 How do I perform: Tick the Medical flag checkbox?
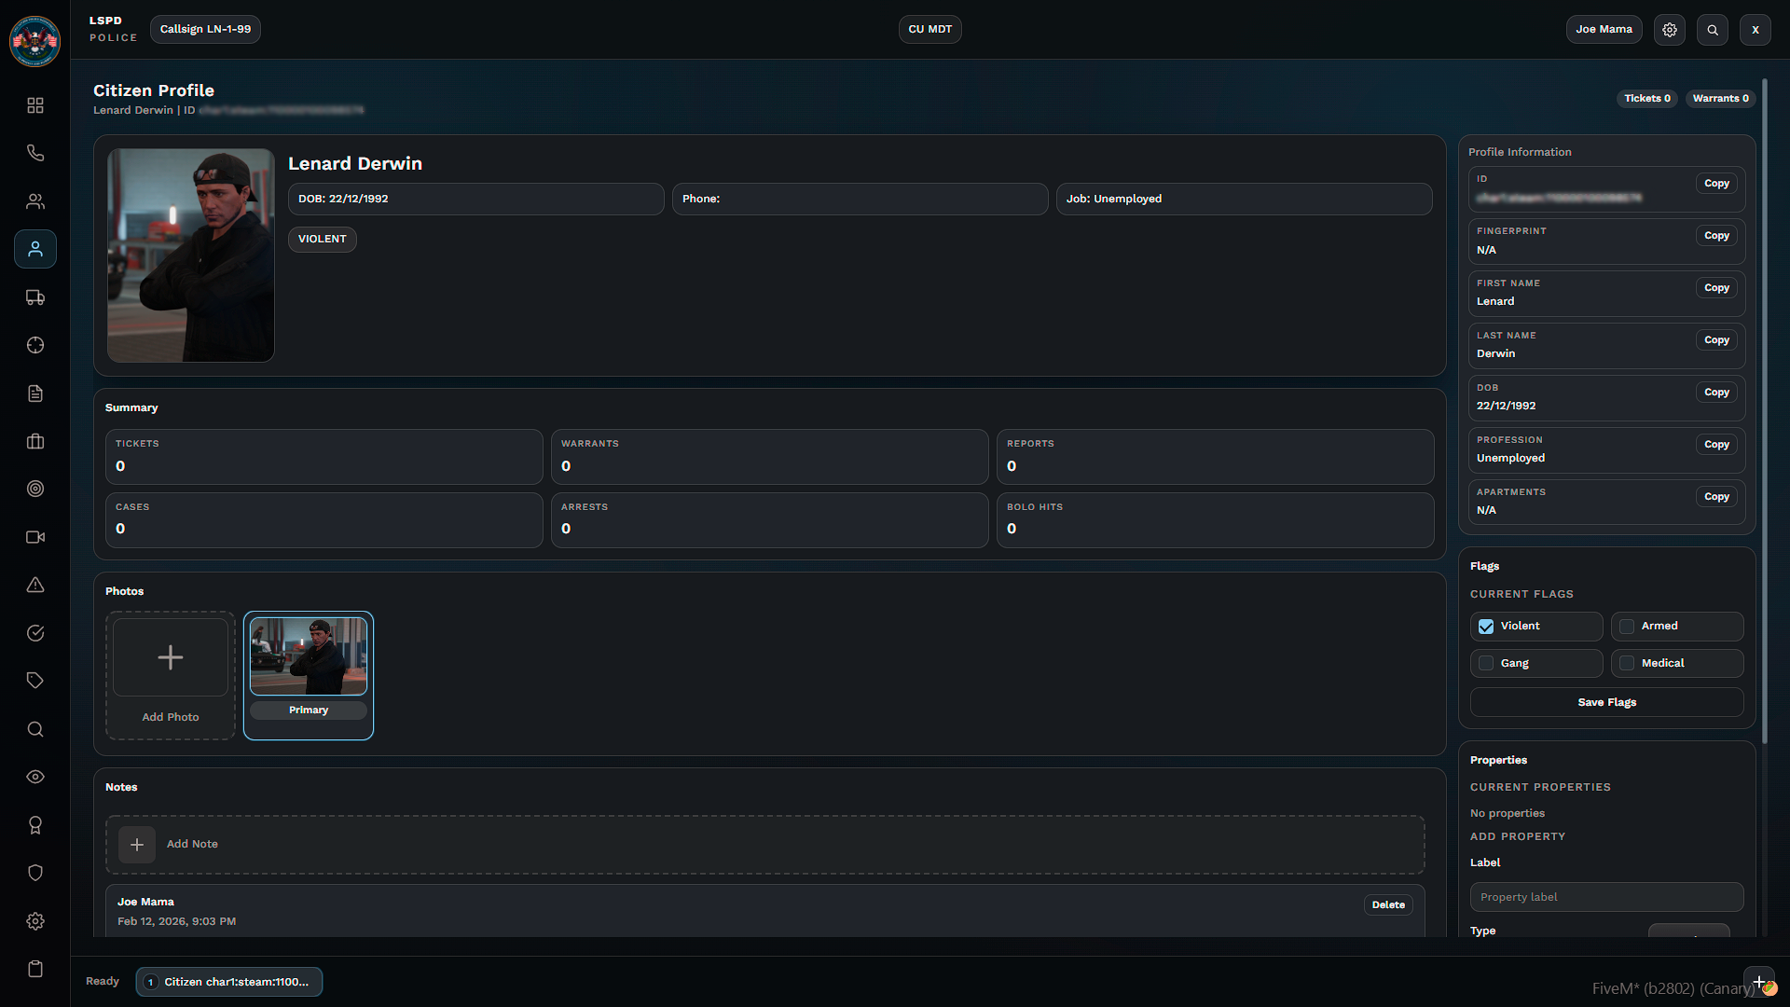1627,664
